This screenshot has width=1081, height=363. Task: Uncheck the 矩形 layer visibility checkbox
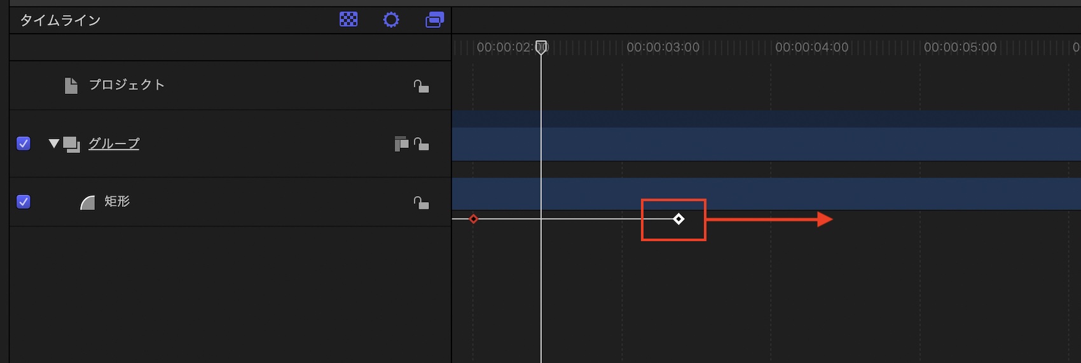24,202
